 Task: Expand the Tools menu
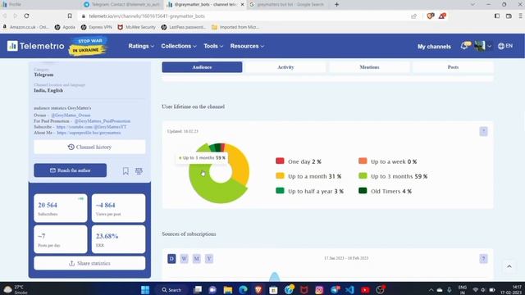click(213, 46)
